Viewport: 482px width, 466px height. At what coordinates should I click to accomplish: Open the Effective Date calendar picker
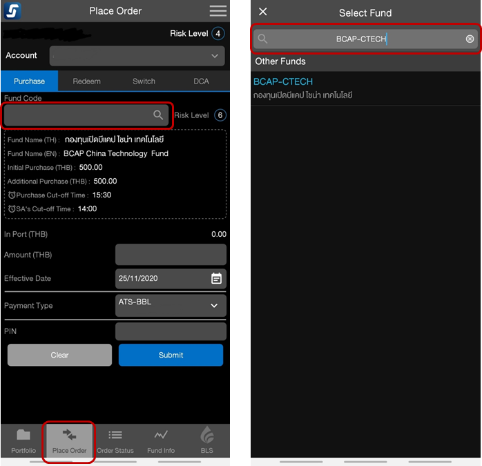(x=216, y=279)
